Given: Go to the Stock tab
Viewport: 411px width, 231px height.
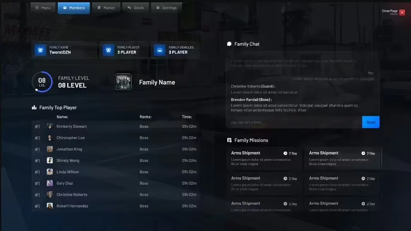Looking at the screenshot, I should tap(136, 8).
